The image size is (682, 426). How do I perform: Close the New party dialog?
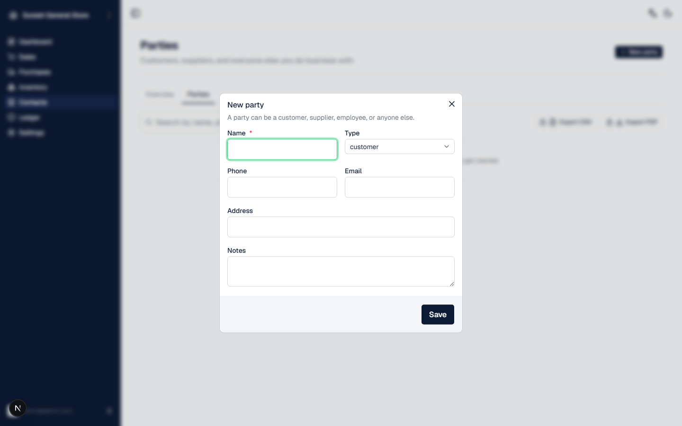point(452,104)
